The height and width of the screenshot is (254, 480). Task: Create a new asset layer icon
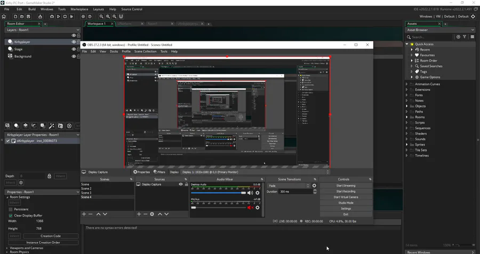point(43,125)
